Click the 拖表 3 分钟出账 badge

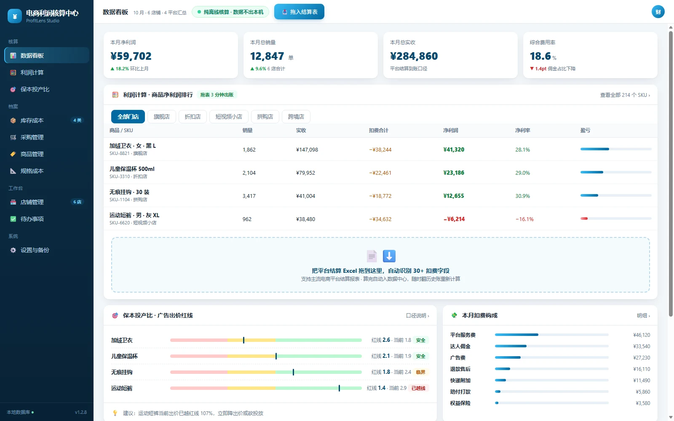tap(217, 95)
